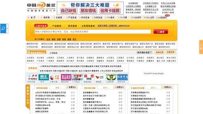Open the 首页 navigation item
The image size is (203, 114).
coord(33,17)
